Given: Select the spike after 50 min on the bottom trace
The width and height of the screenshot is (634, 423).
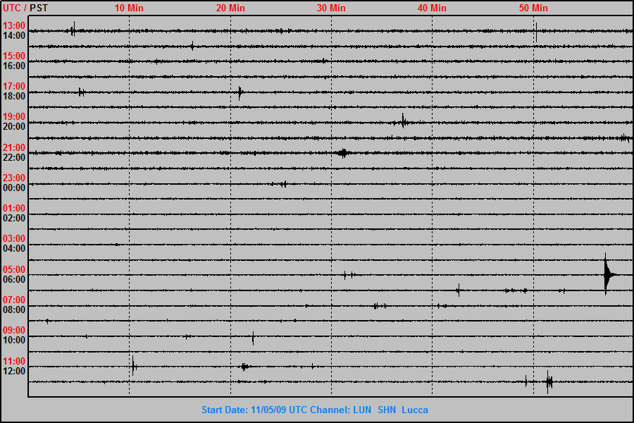Looking at the screenshot, I should (549, 381).
